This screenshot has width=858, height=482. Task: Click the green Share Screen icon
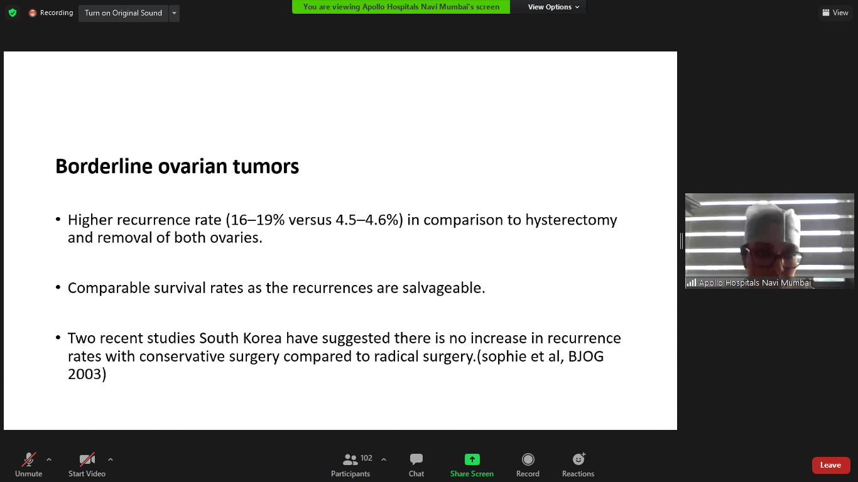click(472, 459)
